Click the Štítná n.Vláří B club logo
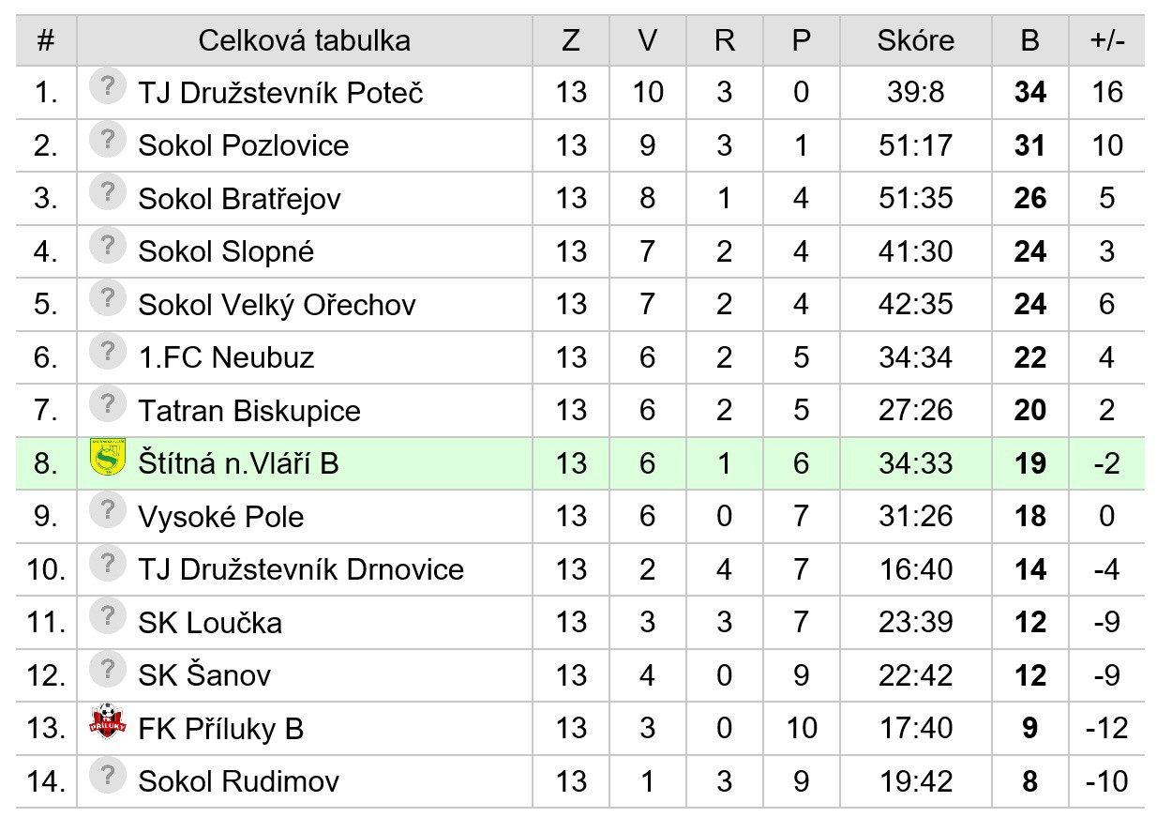The height and width of the screenshot is (817, 1157). [x=107, y=457]
